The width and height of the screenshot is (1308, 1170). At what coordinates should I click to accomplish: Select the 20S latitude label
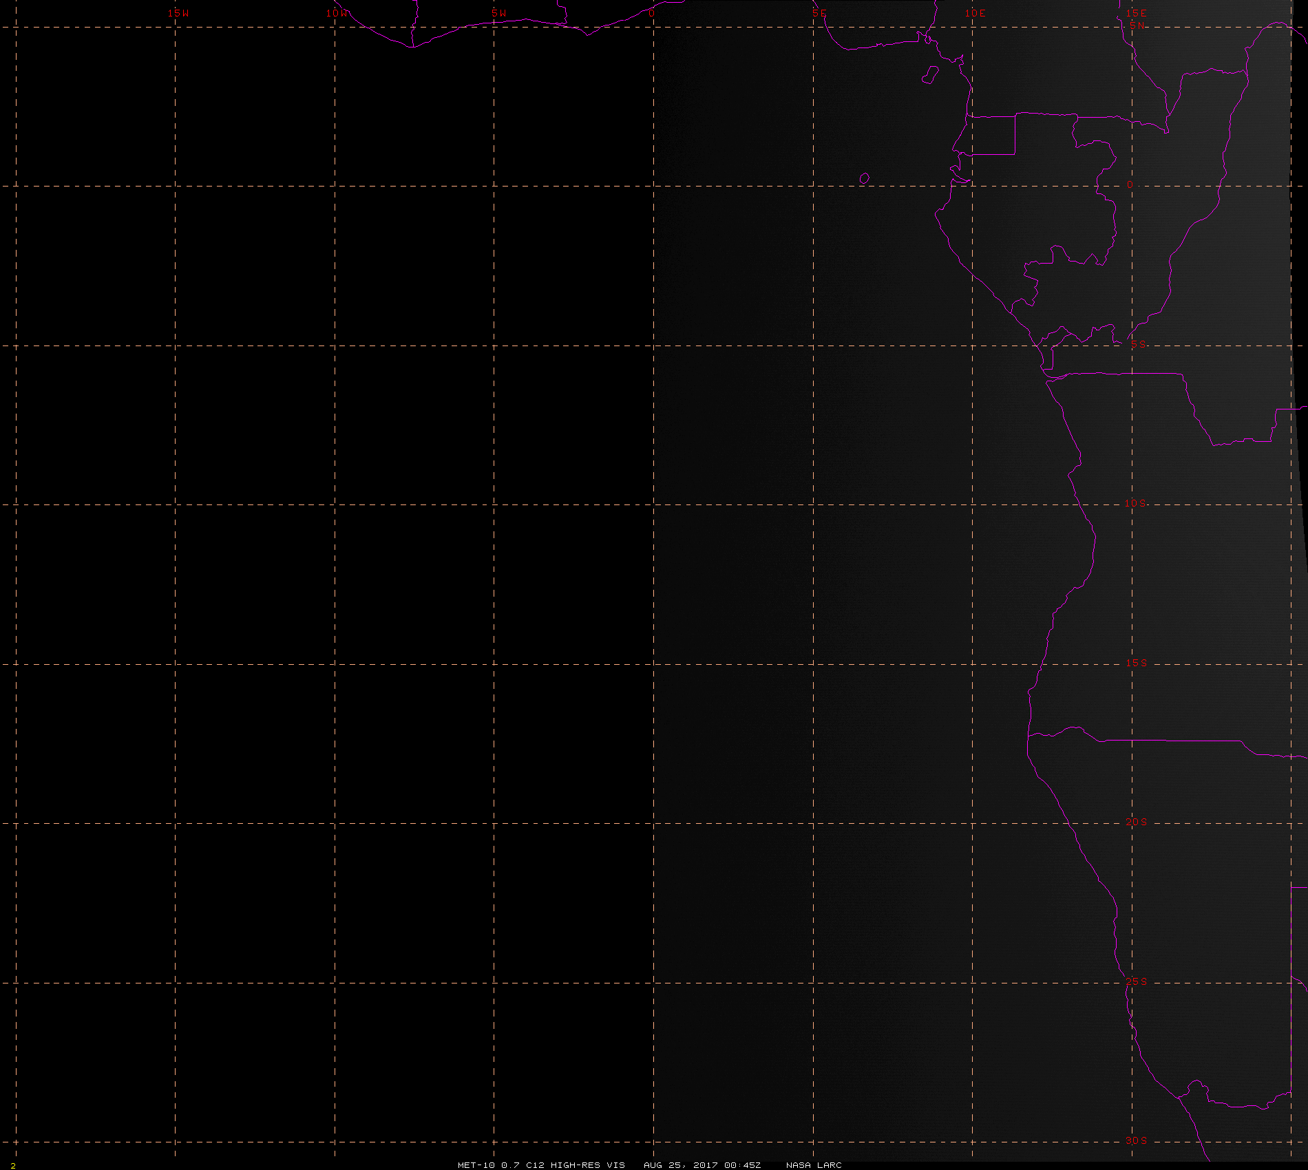(x=1137, y=822)
